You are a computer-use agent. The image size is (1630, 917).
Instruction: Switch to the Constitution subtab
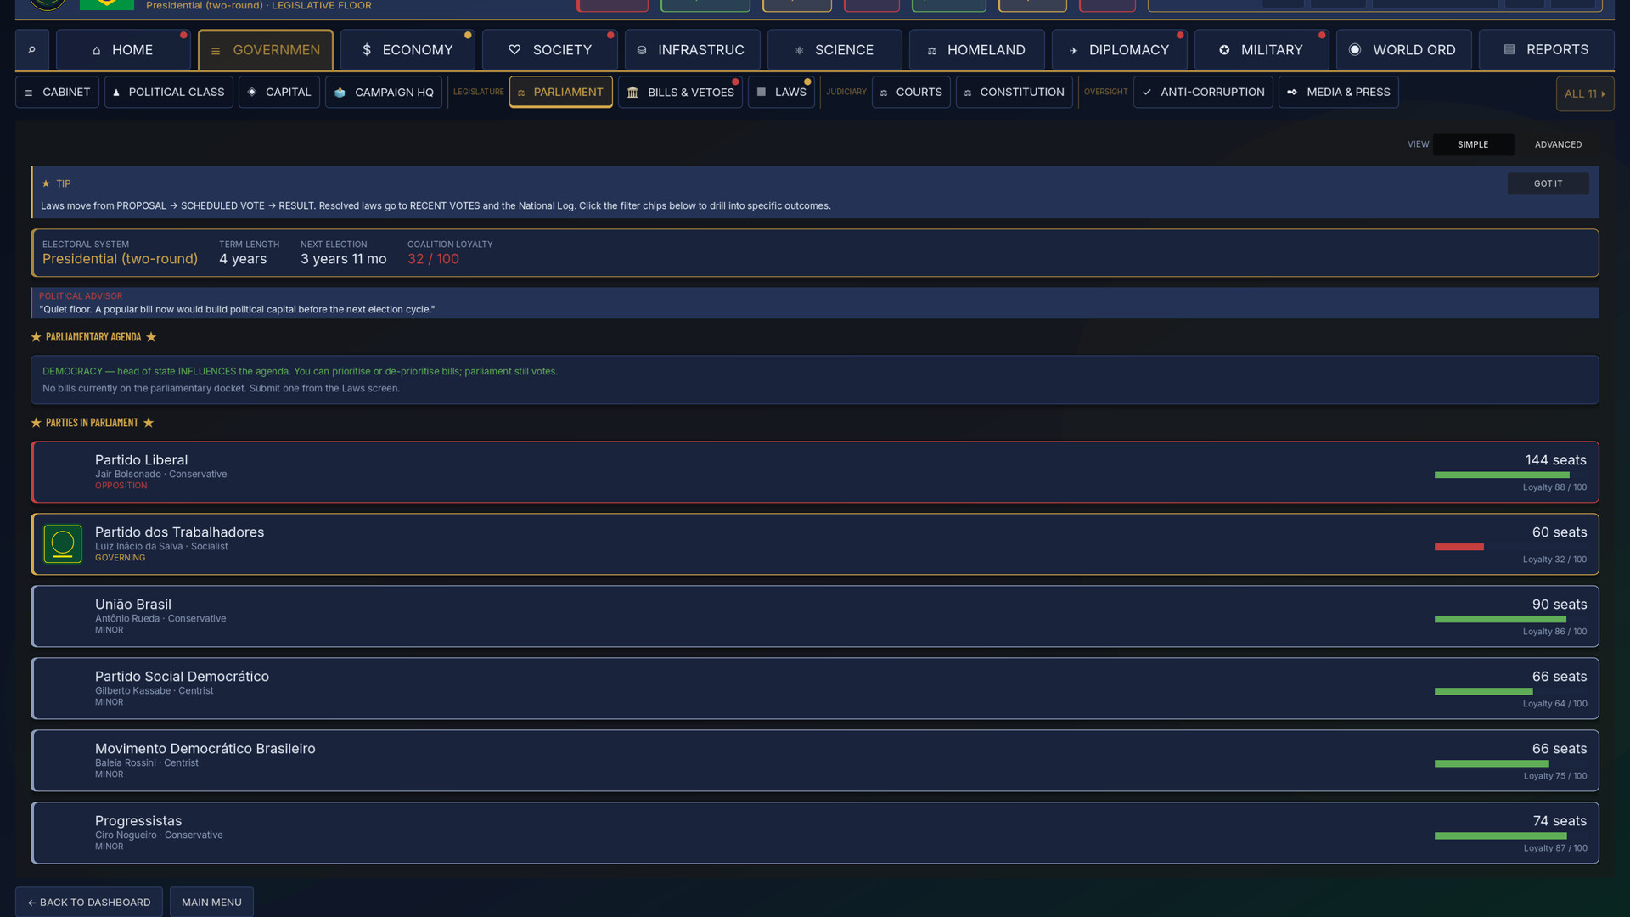click(x=1014, y=92)
